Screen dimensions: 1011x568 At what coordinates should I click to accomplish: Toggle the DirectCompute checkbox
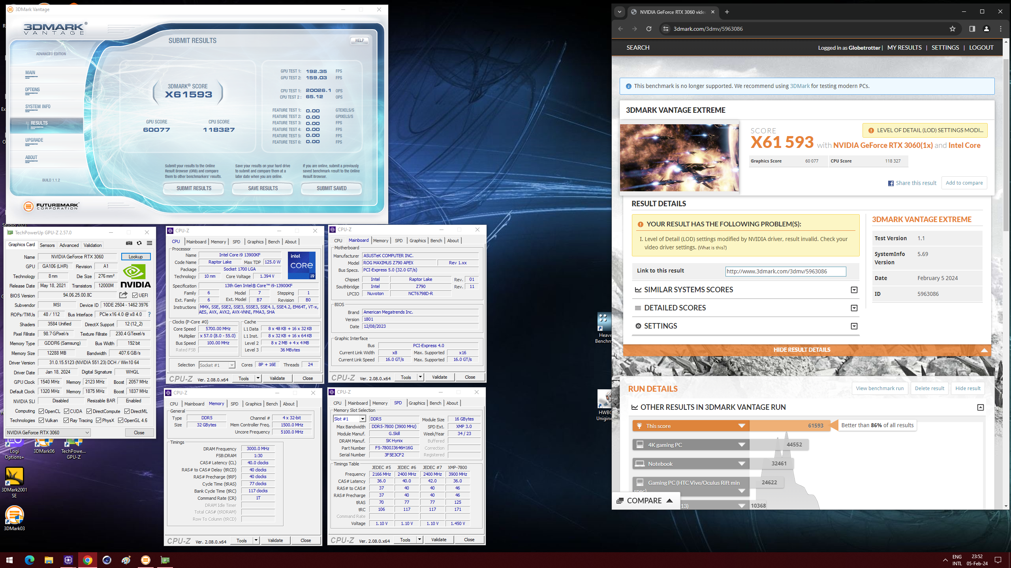coord(89,411)
